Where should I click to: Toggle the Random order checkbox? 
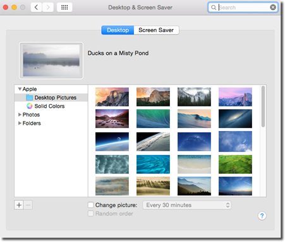(x=90, y=214)
